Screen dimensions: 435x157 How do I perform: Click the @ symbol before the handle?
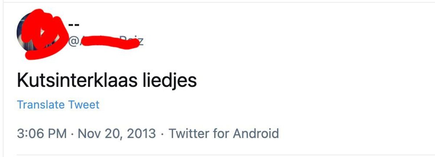73,42
